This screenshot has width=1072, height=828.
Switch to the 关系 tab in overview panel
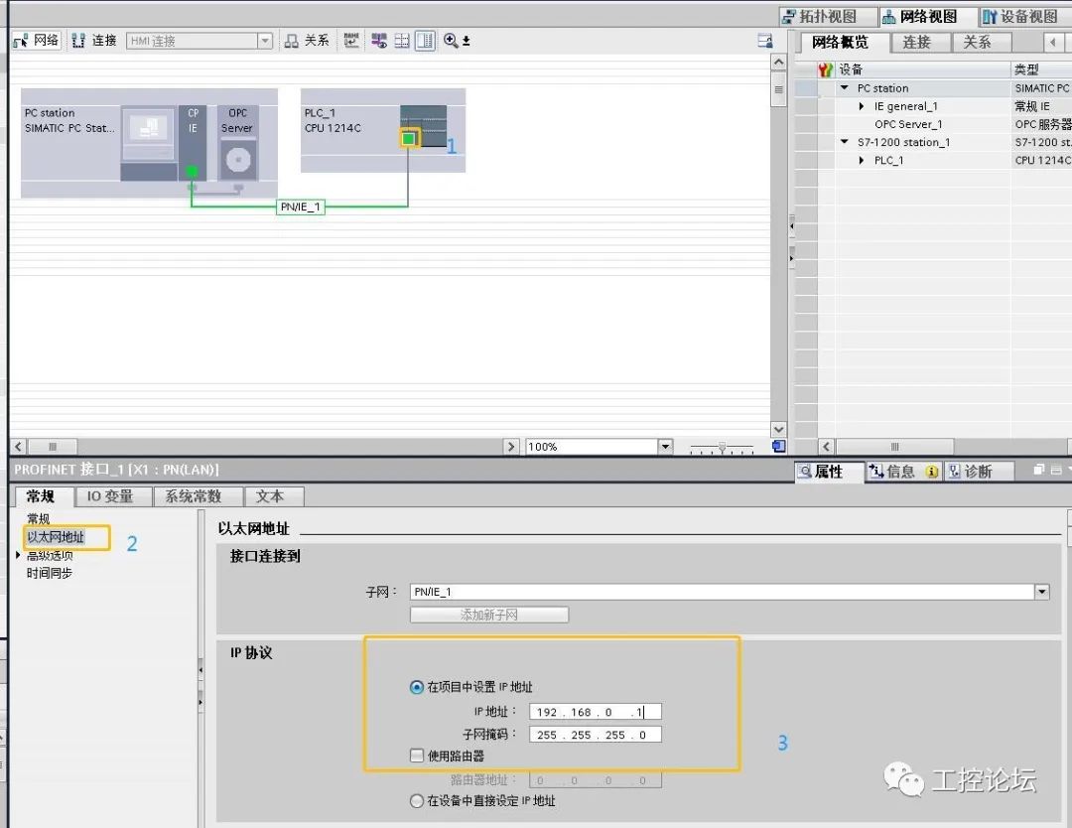[977, 43]
